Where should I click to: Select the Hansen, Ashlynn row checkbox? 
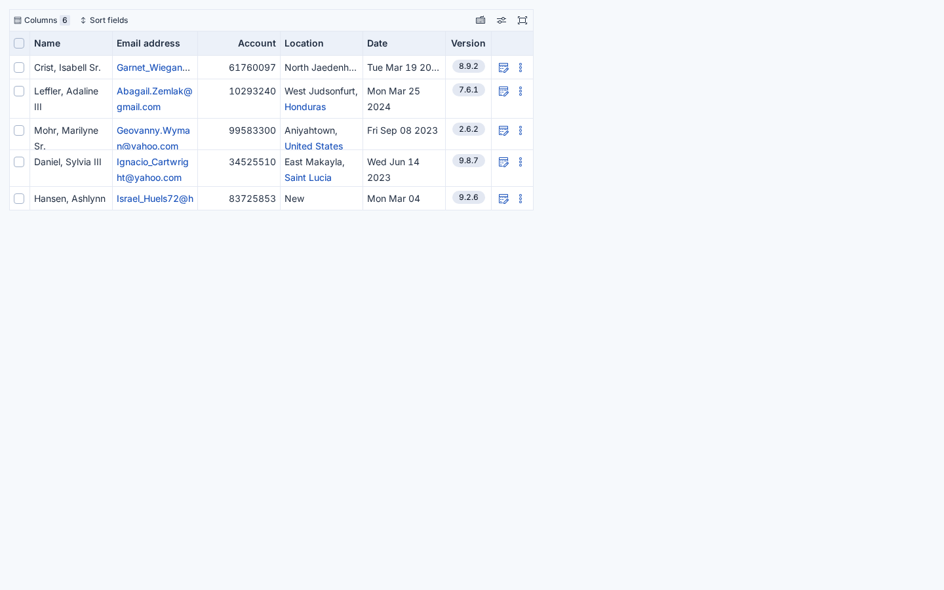(x=19, y=199)
